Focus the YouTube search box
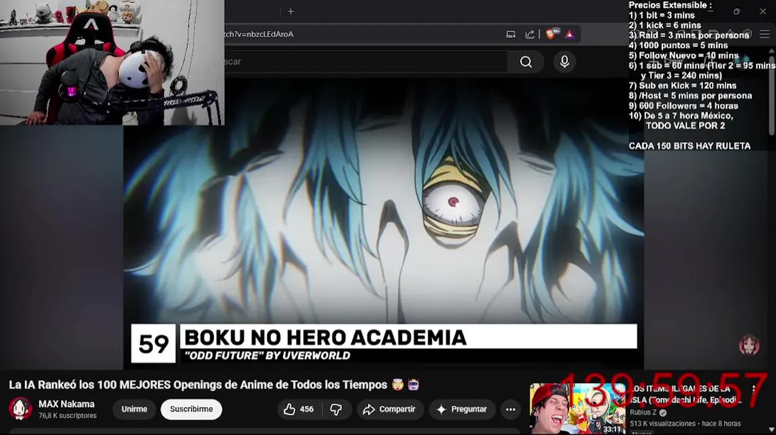This screenshot has height=435, width=776. click(366, 62)
